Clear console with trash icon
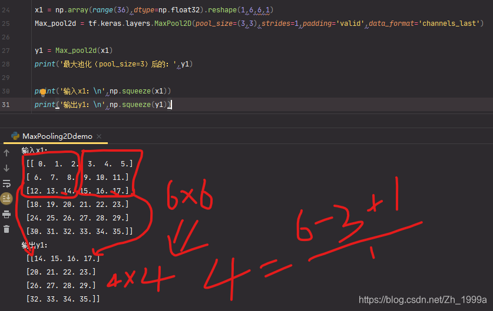This screenshot has width=493, height=311. coord(6,229)
